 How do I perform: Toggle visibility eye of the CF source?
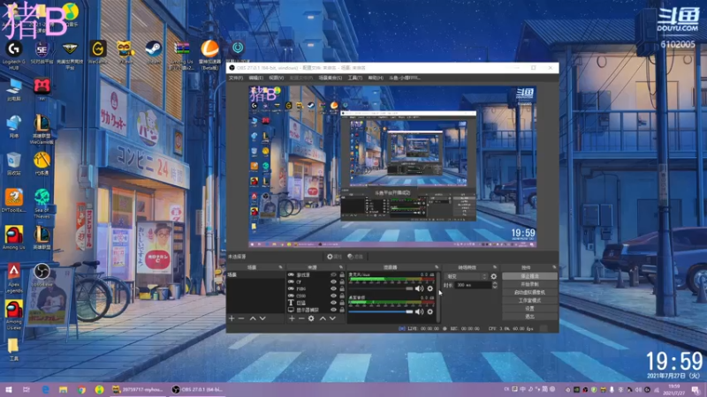tap(334, 281)
